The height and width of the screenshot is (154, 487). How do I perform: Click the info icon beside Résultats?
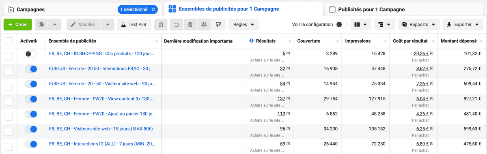[252, 41]
